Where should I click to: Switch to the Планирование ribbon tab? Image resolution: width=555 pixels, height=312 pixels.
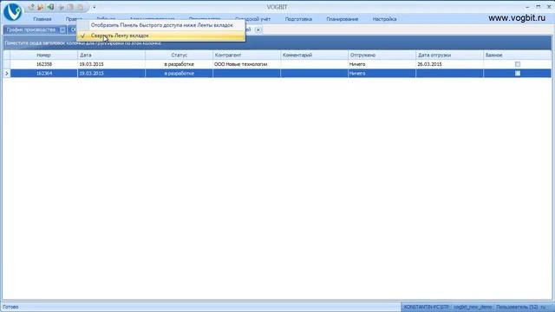[342, 19]
